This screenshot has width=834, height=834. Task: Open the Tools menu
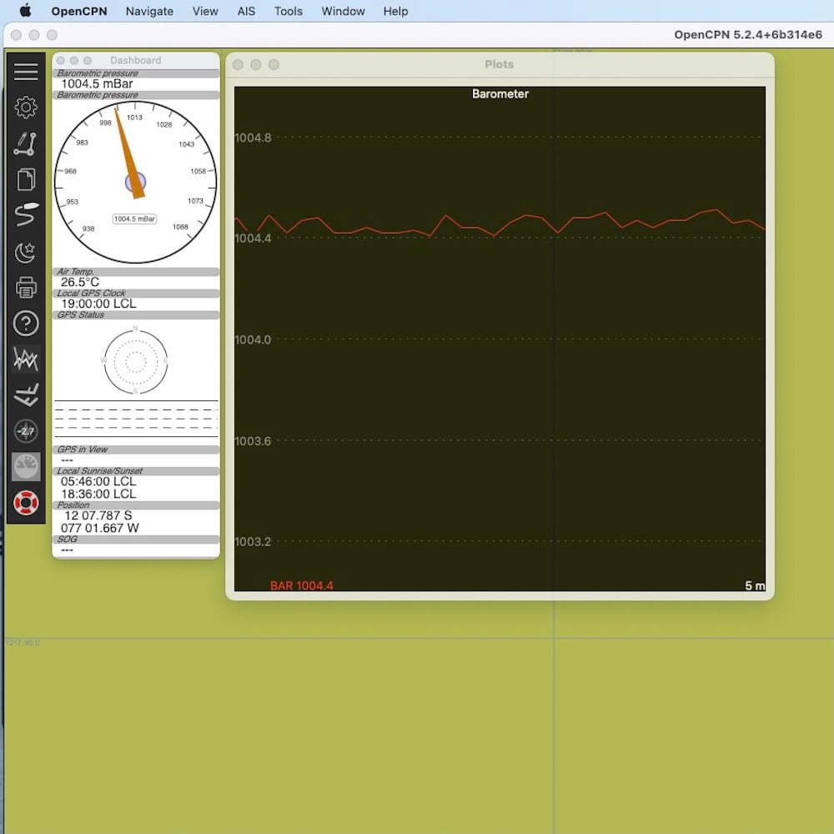(289, 11)
